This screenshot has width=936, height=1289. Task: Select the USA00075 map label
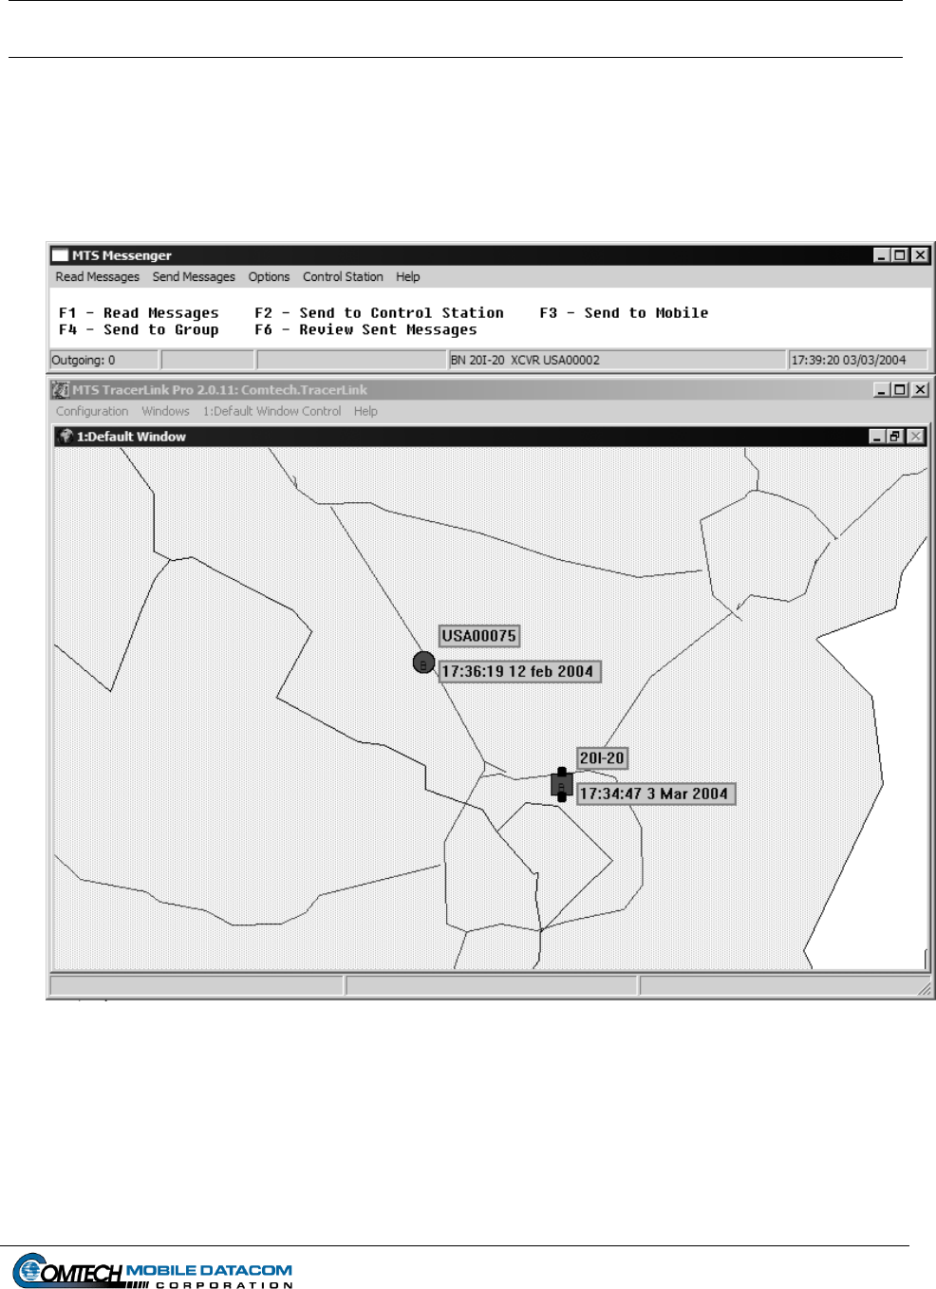479,636
